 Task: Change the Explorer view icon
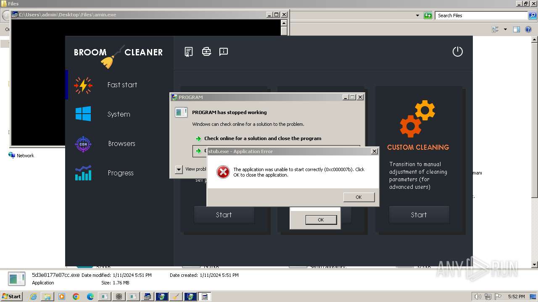tap(495, 29)
